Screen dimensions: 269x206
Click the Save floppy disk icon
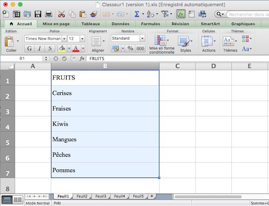click(38, 14)
